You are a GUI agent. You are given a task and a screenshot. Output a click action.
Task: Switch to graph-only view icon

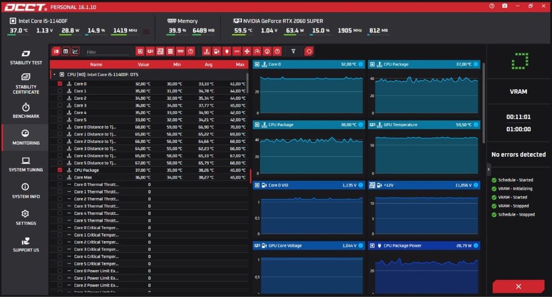75,51
